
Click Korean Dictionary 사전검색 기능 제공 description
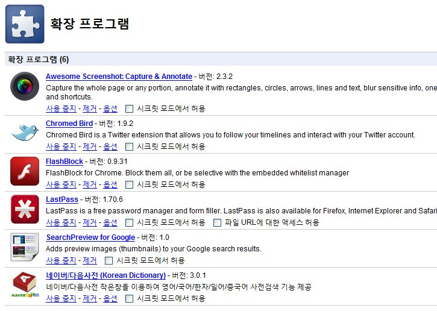[x=178, y=287]
